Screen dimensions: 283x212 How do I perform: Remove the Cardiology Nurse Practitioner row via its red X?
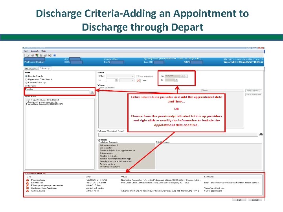point(28,188)
